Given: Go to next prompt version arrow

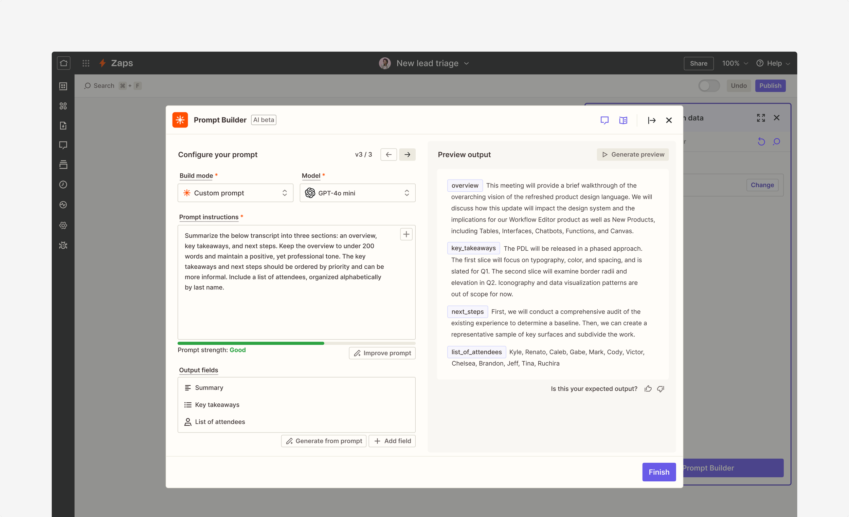Looking at the screenshot, I should [407, 155].
